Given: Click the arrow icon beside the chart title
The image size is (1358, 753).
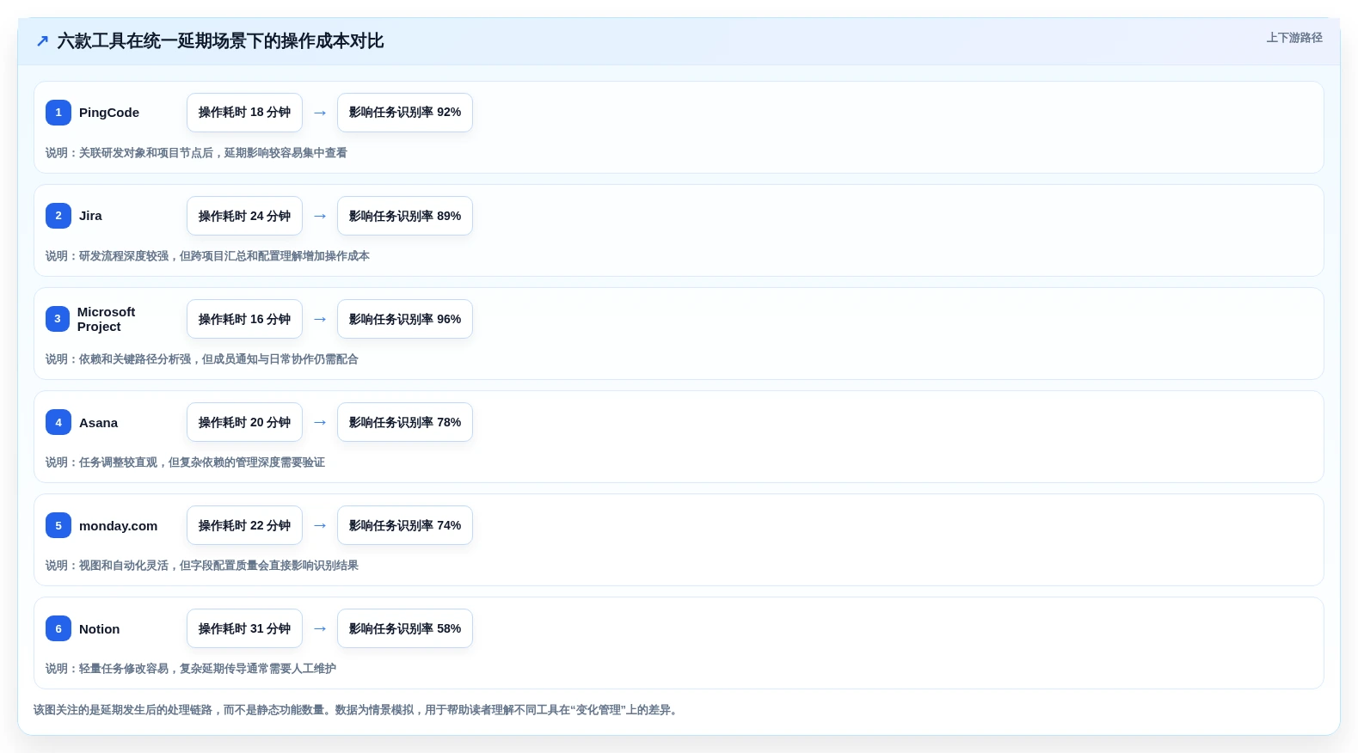Looking at the screenshot, I should coord(42,41).
